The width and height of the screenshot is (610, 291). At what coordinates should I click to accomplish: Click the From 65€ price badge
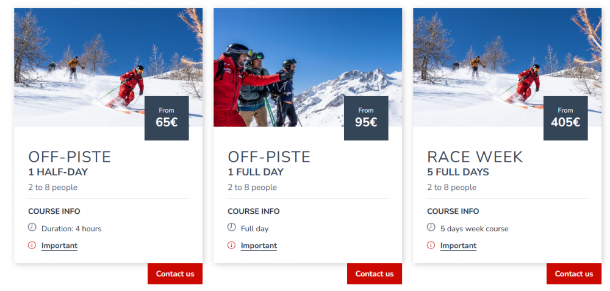(x=167, y=118)
